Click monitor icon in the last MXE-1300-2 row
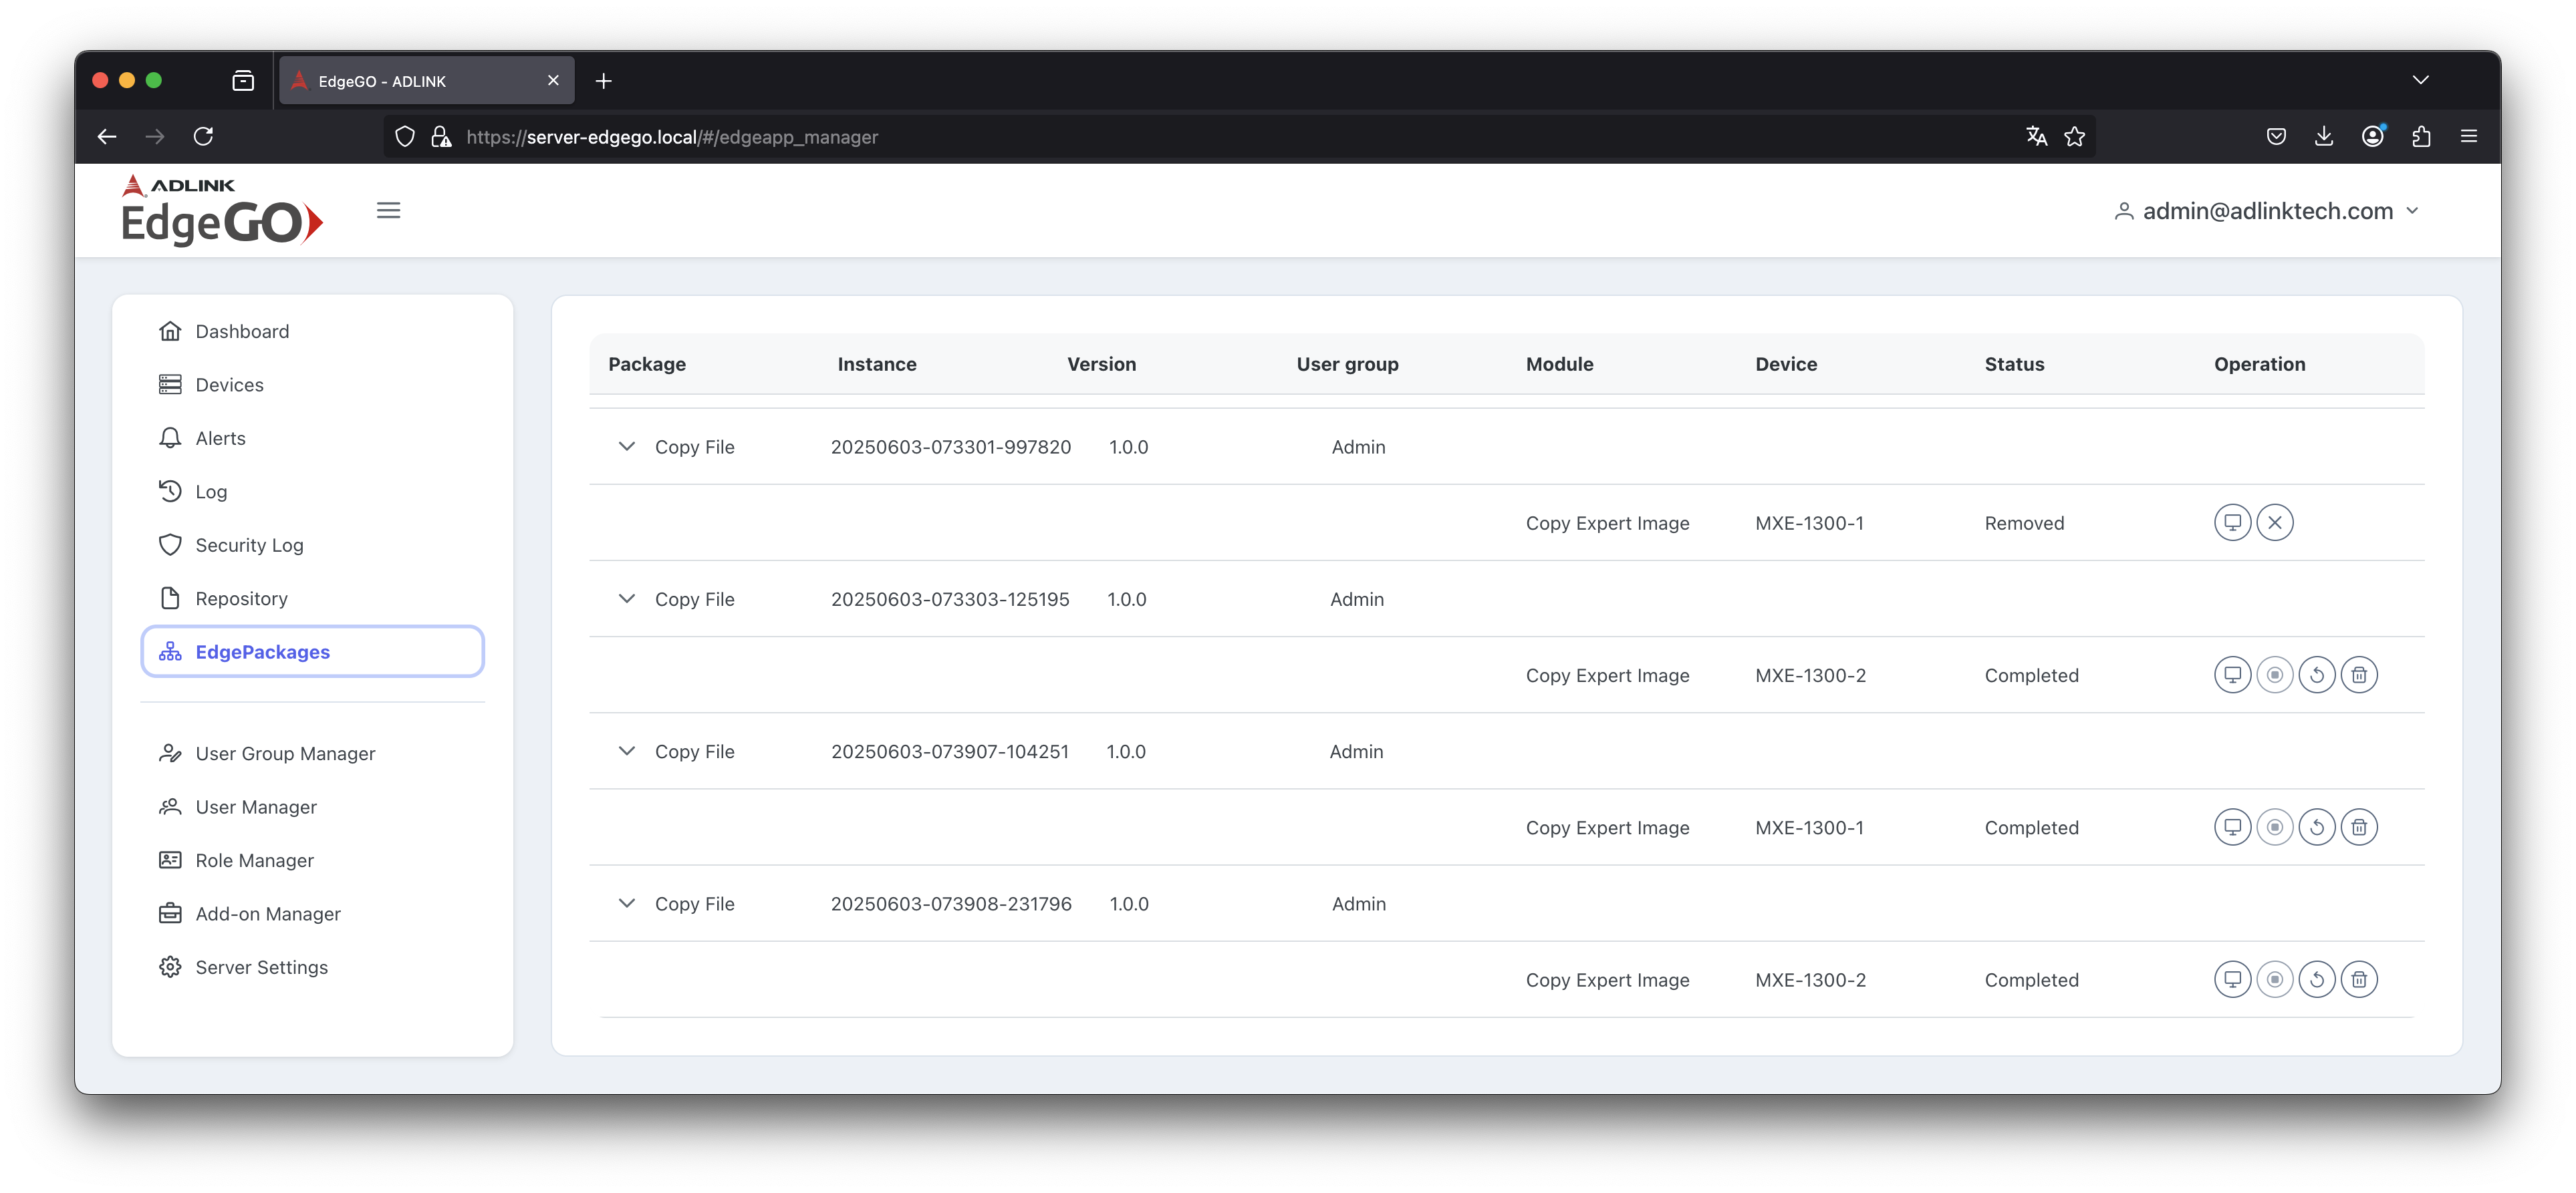2576x1193 pixels. (2232, 980)
